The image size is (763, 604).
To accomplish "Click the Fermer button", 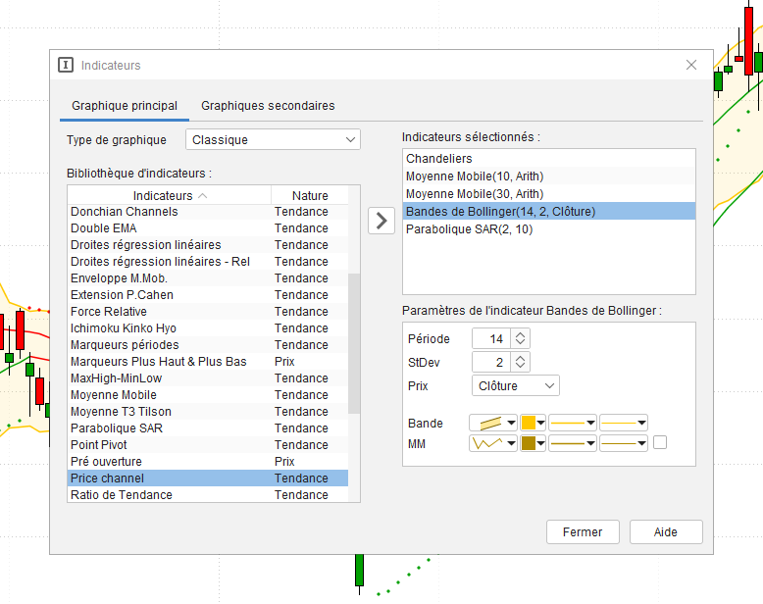I will point(583,531).
